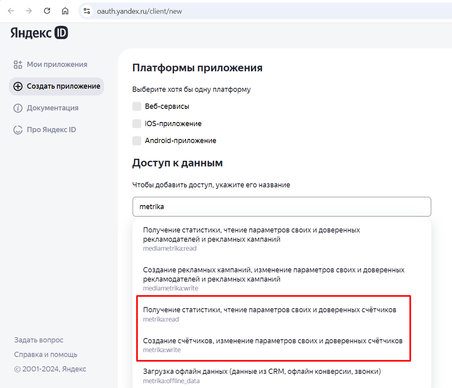Click the info icon beside Документация
The width and height of the screenshot is (452, 388).
click(x=18, y=108)
